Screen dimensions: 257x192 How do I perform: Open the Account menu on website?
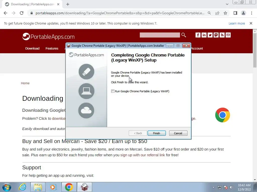pos(197,48)
